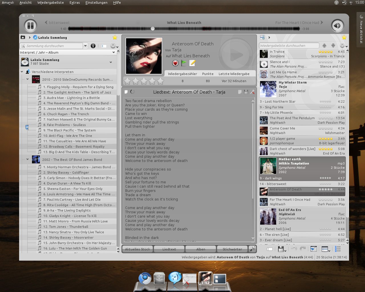Click the applet configuration wrench beside Stichwörter
This screenshot has width=365, height=292.
point(252,249)
